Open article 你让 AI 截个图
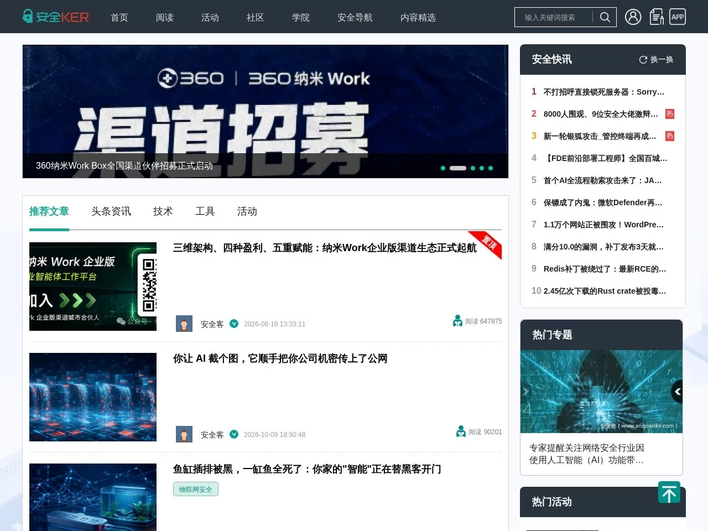The width and height of the screenshot is (708, 531). click(x=280, y=358)
